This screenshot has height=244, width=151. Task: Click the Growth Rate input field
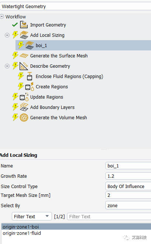[128, 176]
